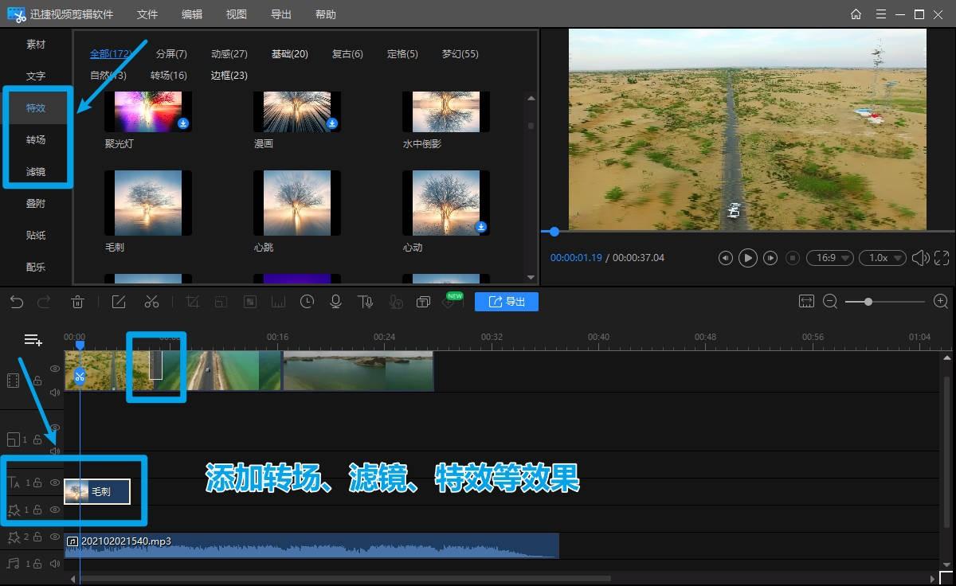Step back one frame in the preview
Image resolution: width=956 pixels, height=586 pixels.
click(725, 258)
